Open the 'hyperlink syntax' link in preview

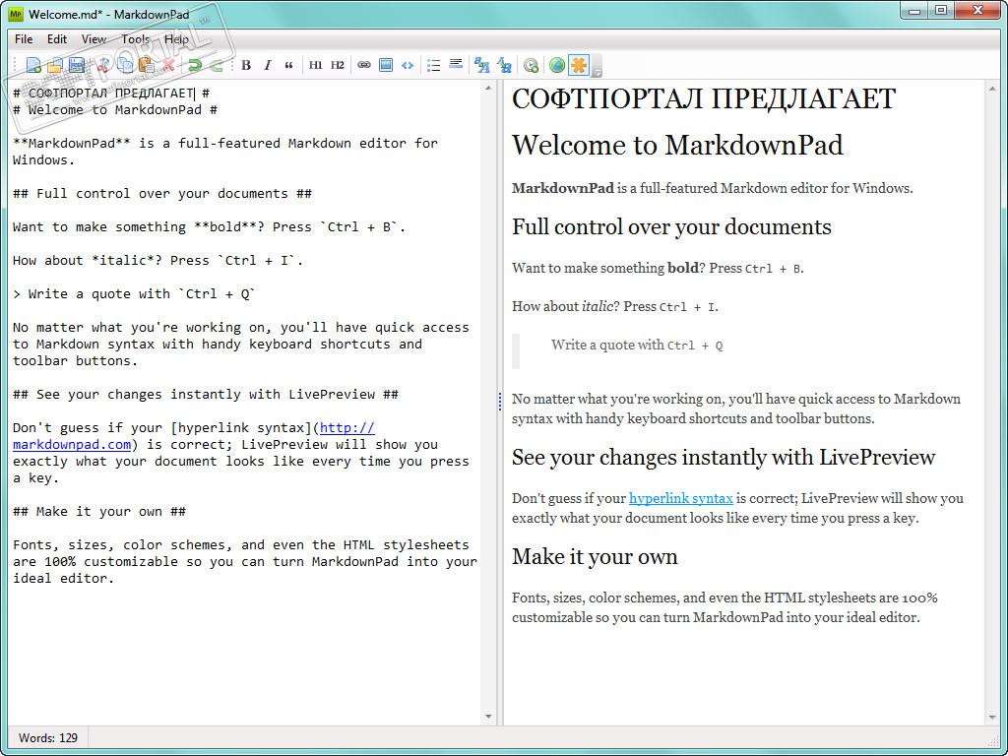click(681, 498)
